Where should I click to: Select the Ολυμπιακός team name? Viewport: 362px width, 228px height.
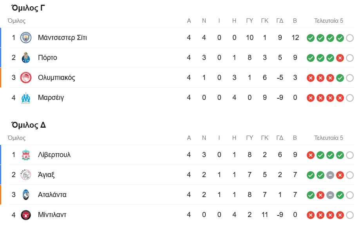click(56, 78)
